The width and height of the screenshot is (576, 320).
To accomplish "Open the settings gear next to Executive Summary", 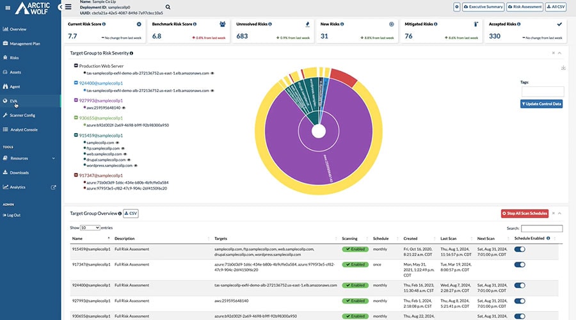I will click(x=457, y=6).
